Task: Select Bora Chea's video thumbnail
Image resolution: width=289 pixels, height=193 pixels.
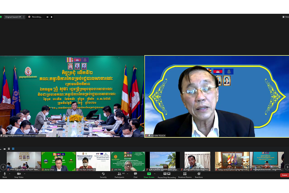Action: (58, 161)
